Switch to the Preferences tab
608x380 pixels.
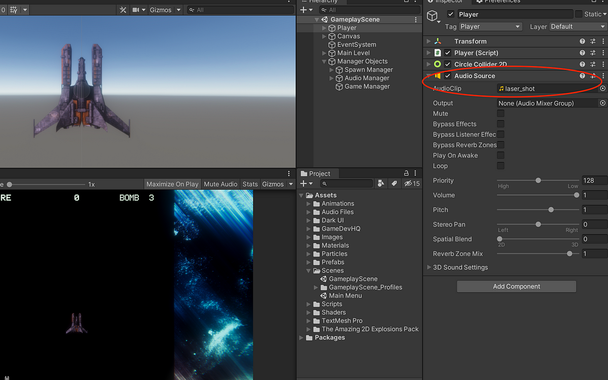point(502,2)
